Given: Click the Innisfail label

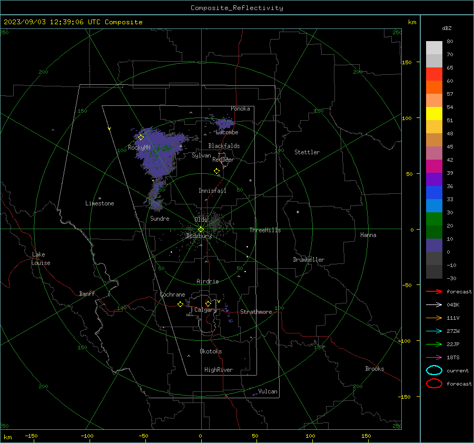Looking at the screenshot, I should pyautogui.click(x=212, y=191).
